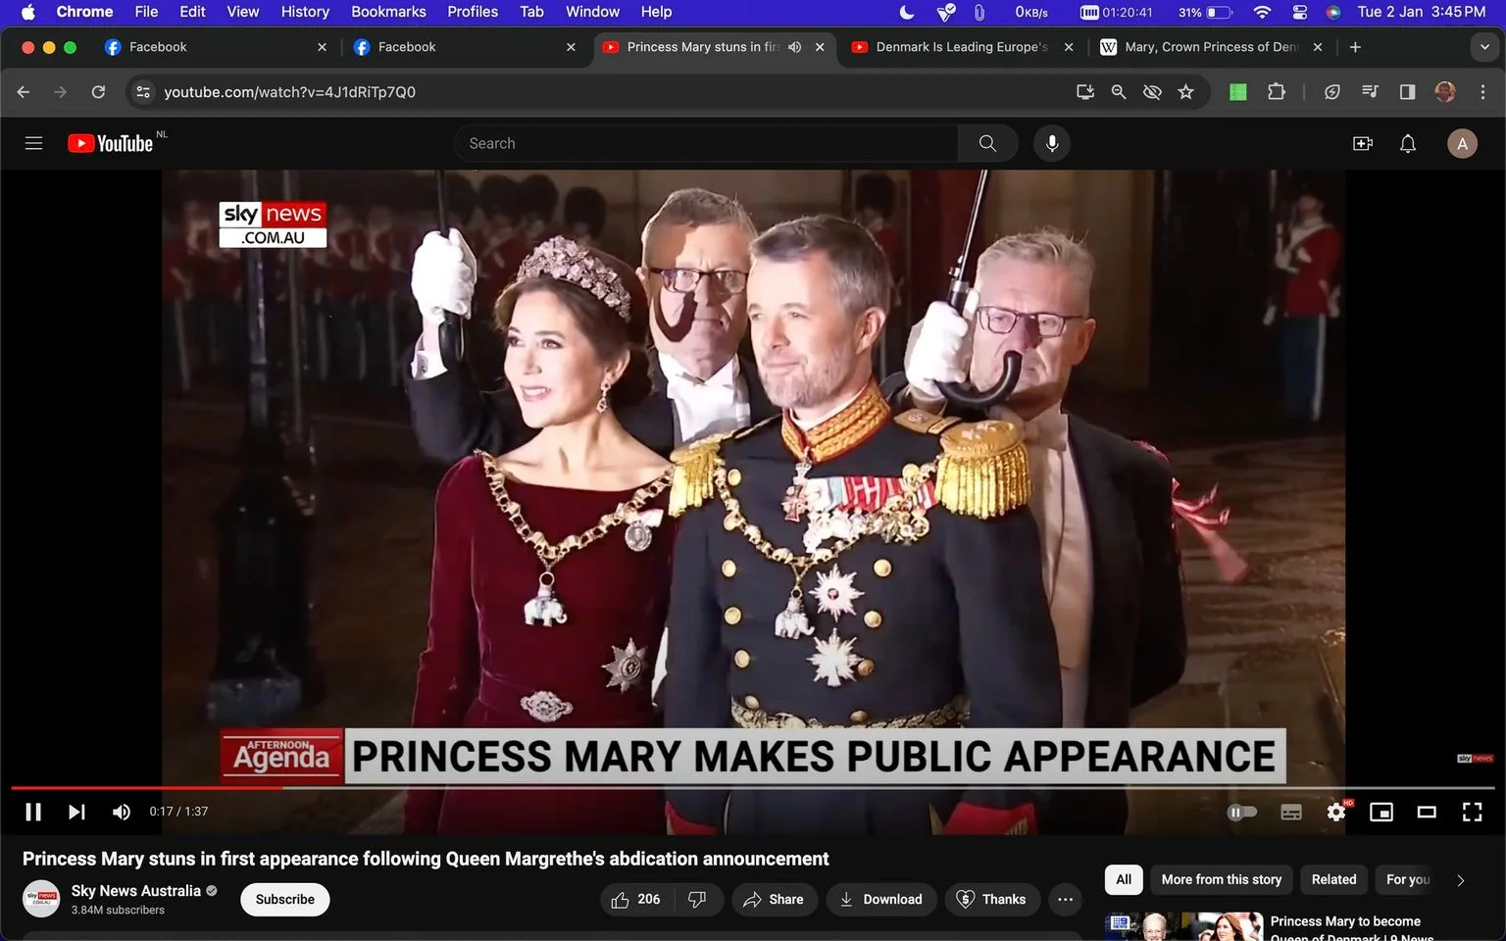Click the microphone voice search icon
This screenshot has width=1506, height=941.
[x=1052, y=143]
